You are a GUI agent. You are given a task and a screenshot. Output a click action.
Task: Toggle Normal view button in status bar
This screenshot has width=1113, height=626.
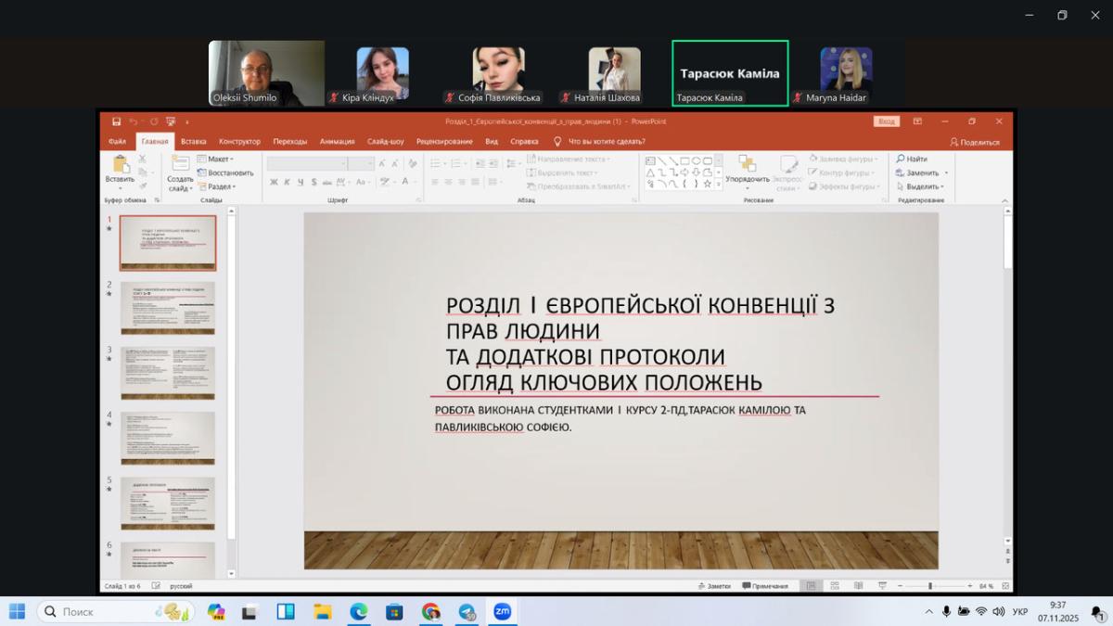(x=811, y=586)
